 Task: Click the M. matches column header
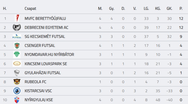click(x=100, y=8)
